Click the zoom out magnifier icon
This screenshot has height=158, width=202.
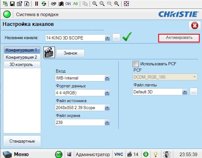(102, 3)
